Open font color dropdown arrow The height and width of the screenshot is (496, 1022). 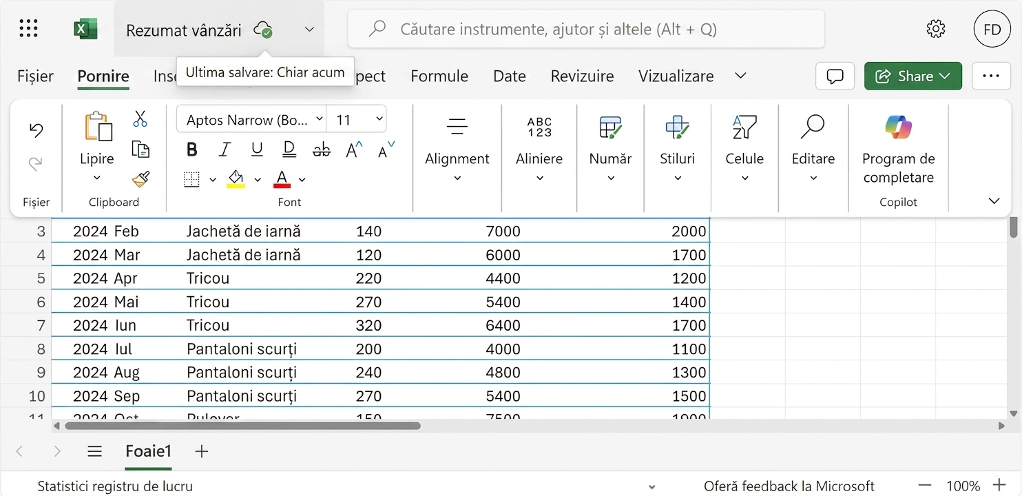302,180
